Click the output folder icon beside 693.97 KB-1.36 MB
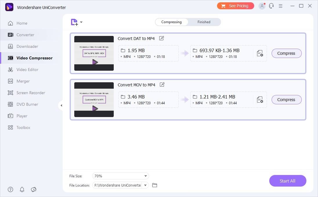Viewport: 318px width, 197px height. [195, 50]
